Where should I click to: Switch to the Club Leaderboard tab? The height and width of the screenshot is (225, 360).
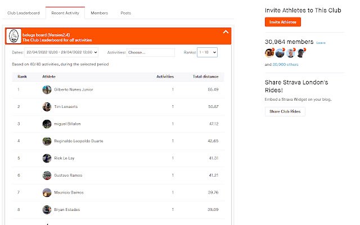coord(22,12)
